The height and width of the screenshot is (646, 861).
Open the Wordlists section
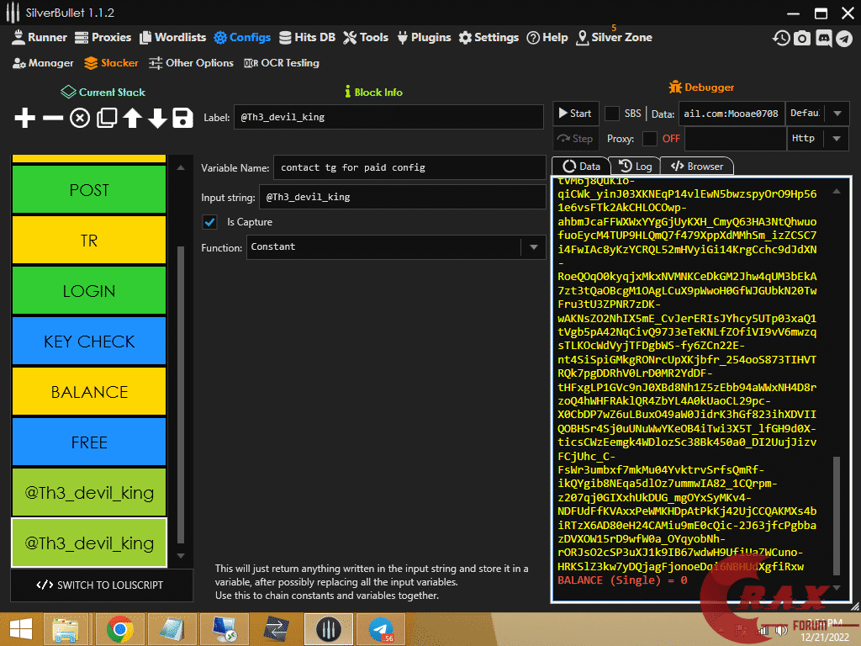coord(173,37)
